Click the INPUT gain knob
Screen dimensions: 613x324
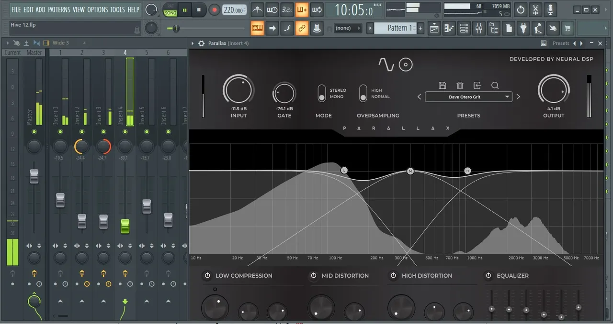click(238, 89)
